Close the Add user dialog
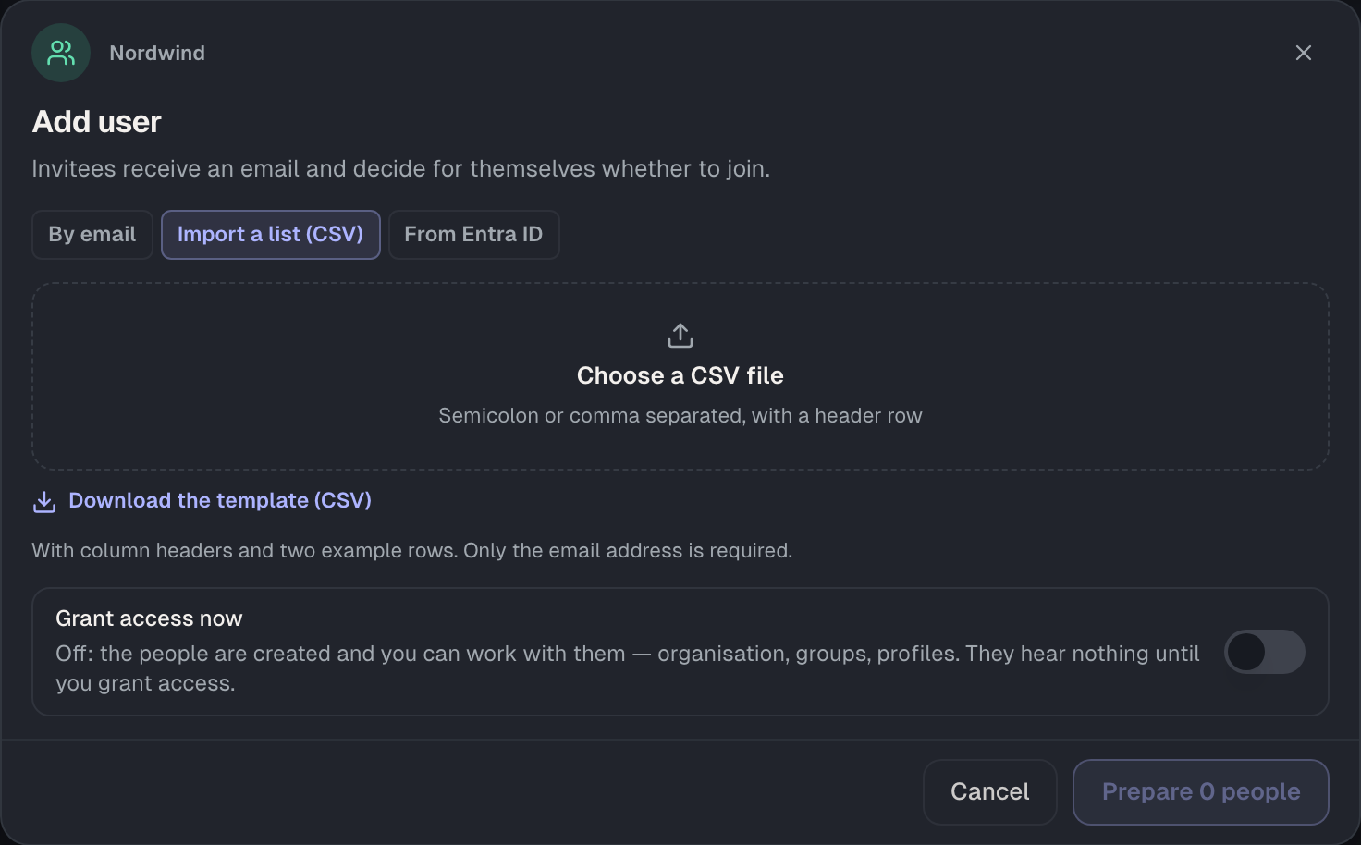 [1304, 53]
